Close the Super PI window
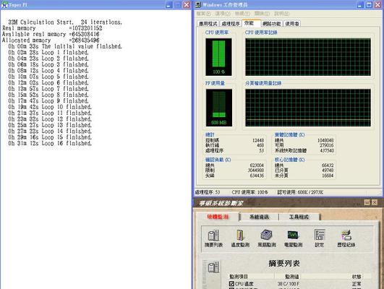This screenshot has width=384, height=289. point(187,4)
